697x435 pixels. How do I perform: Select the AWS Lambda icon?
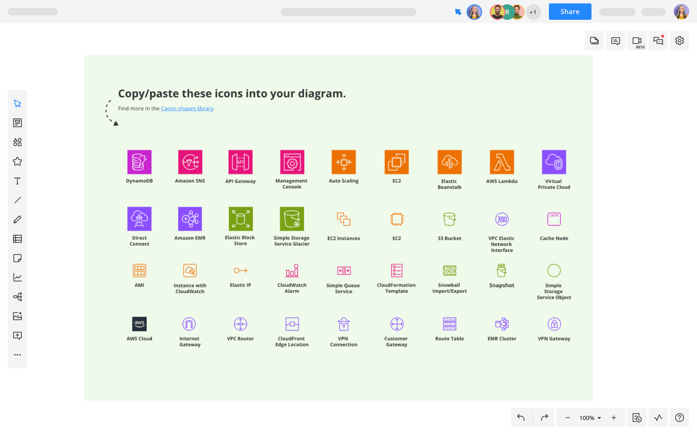point(502,162)
